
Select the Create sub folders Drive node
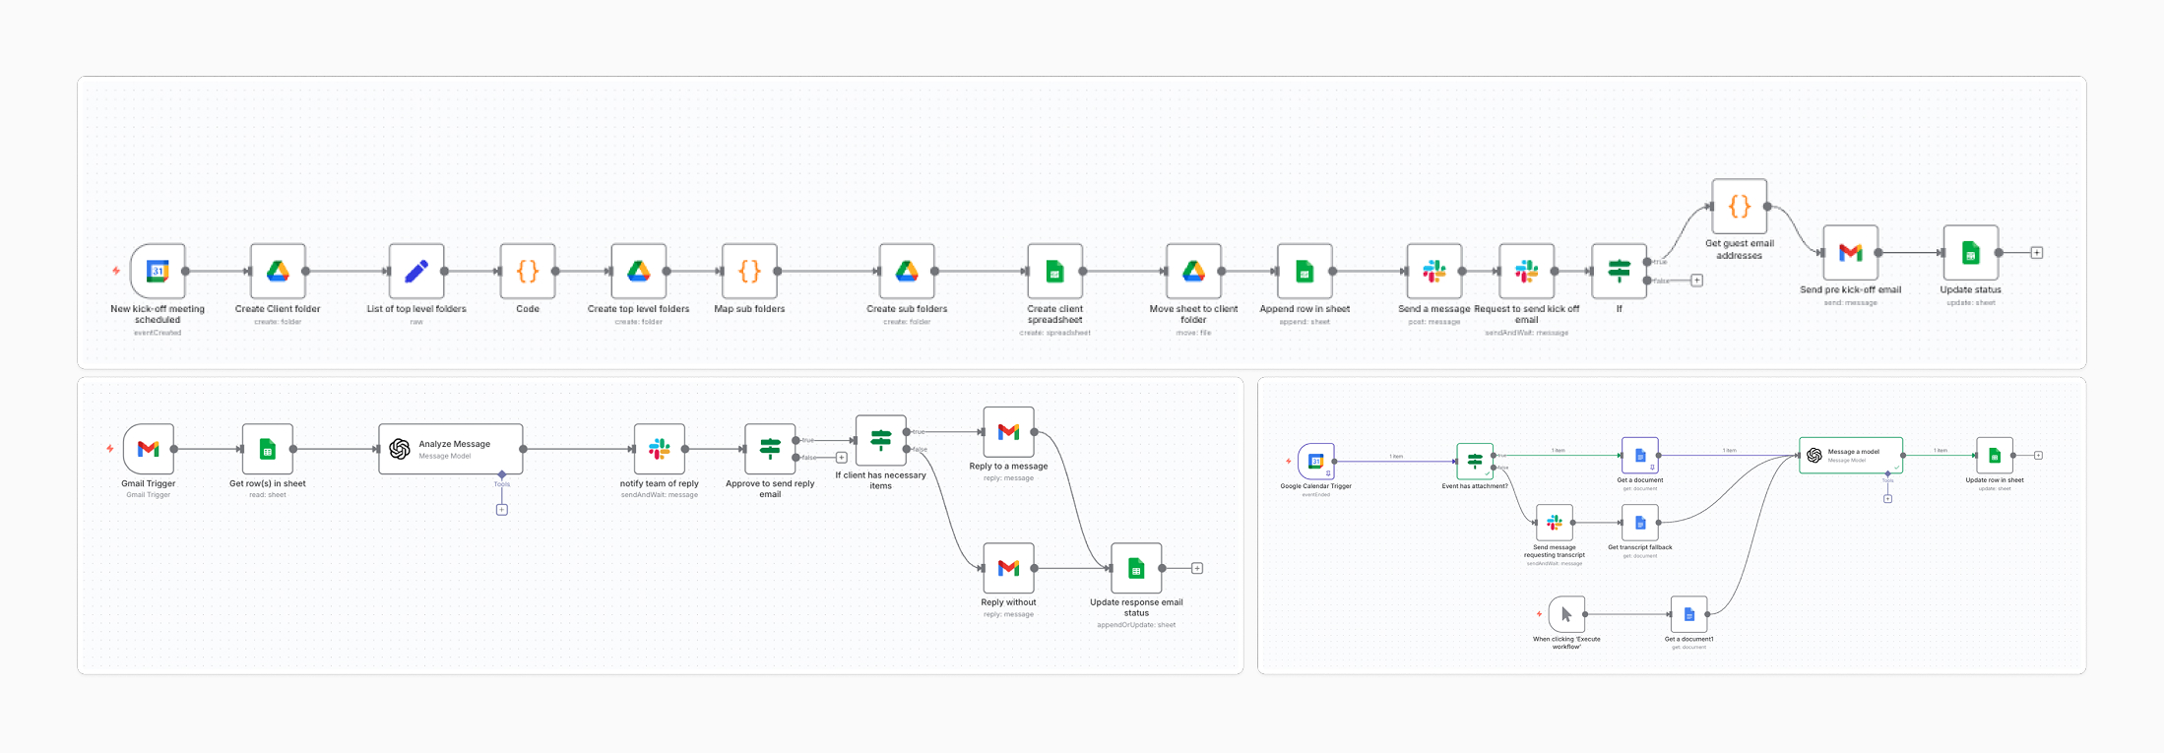907,272
